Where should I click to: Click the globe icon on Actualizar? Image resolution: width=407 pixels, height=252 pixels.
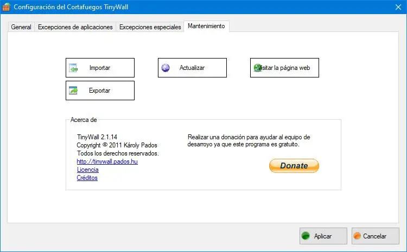pos(166,68)
